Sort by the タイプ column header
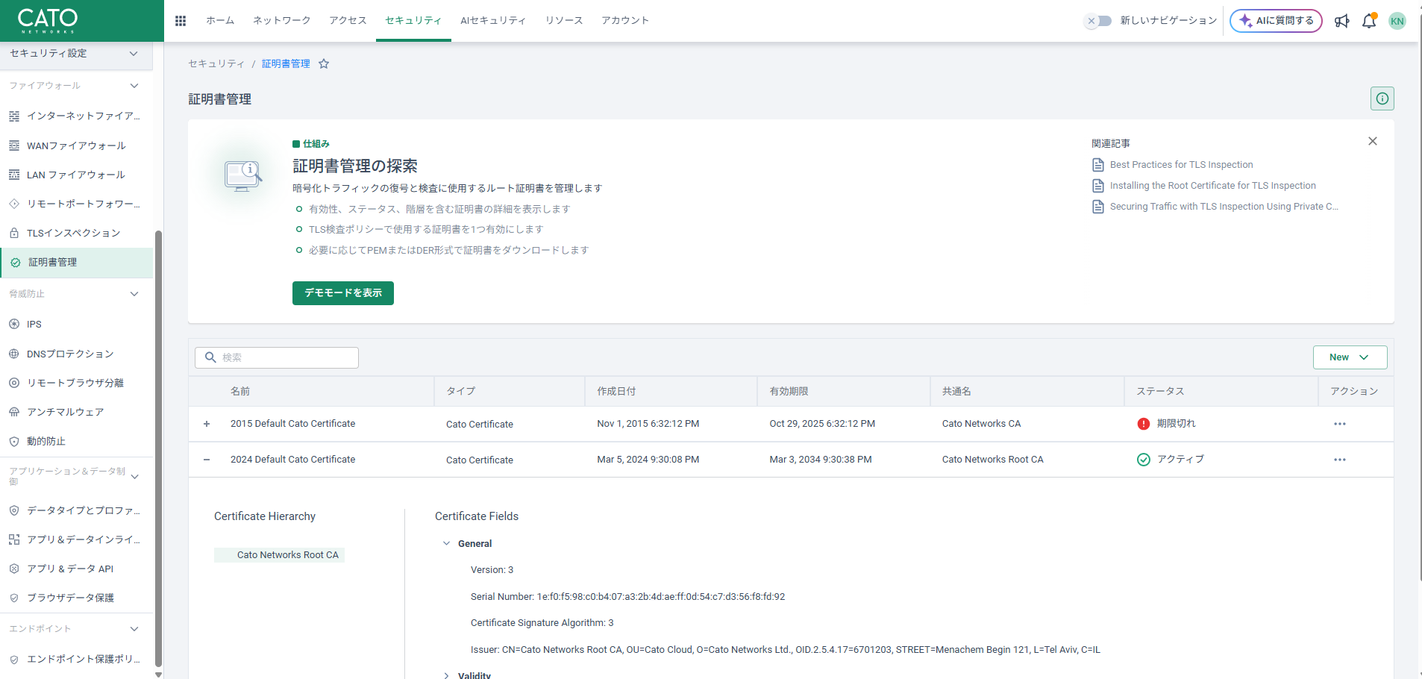 point(461,392)
